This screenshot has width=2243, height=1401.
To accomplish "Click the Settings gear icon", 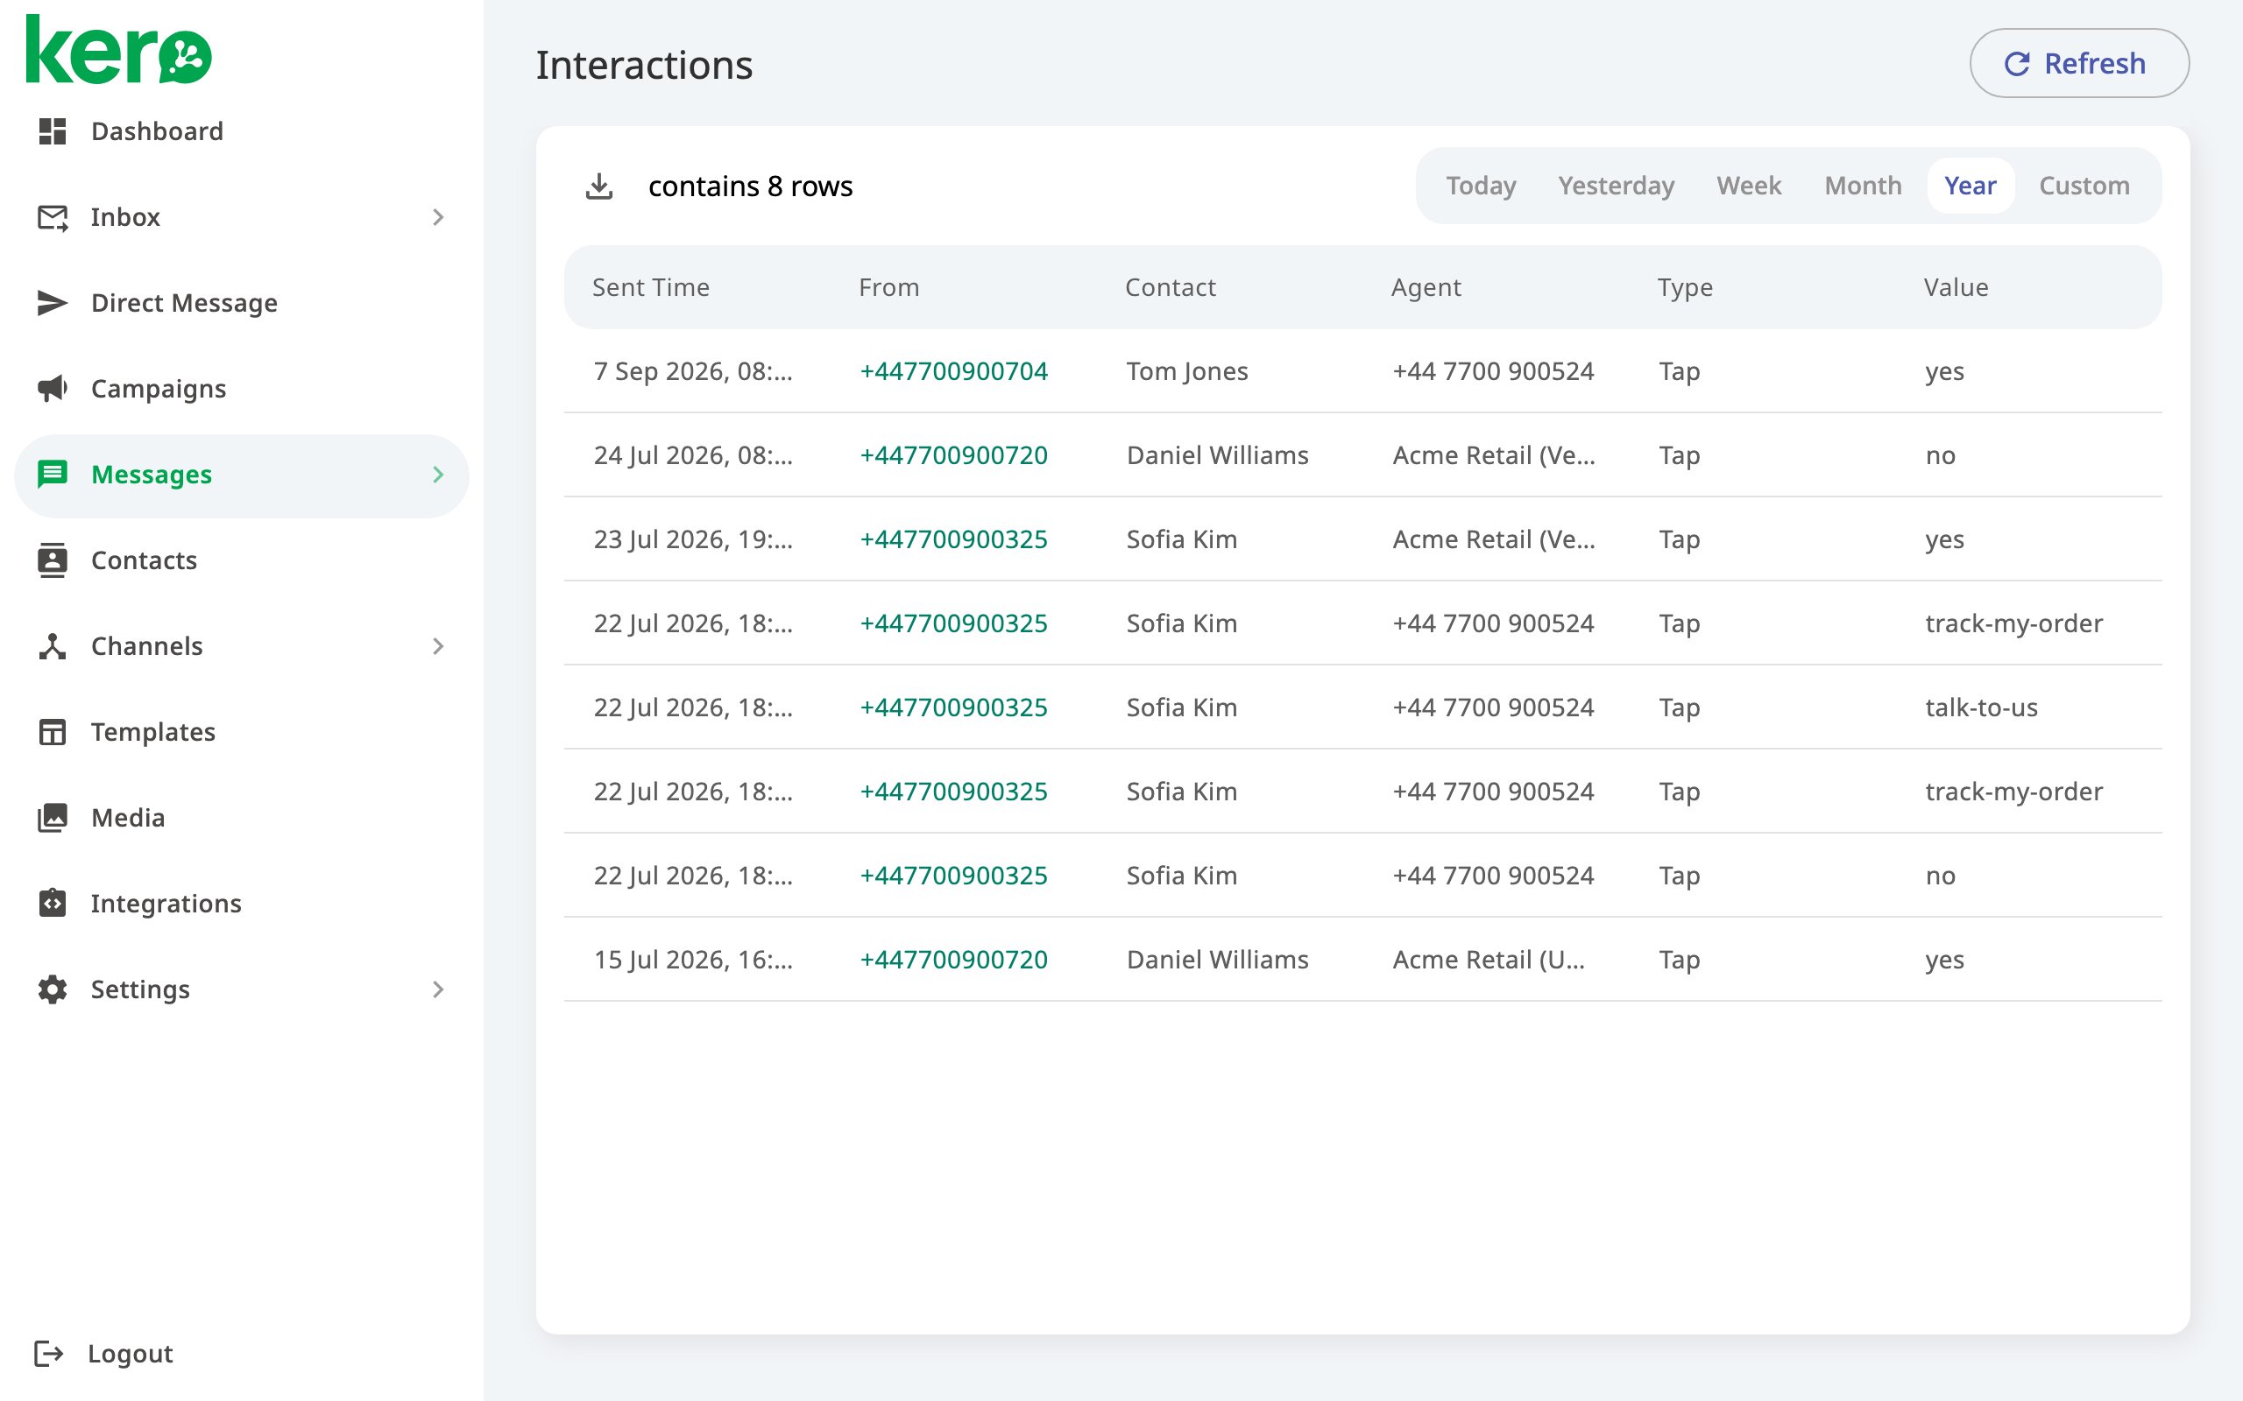I will click(x=53, y=989).
